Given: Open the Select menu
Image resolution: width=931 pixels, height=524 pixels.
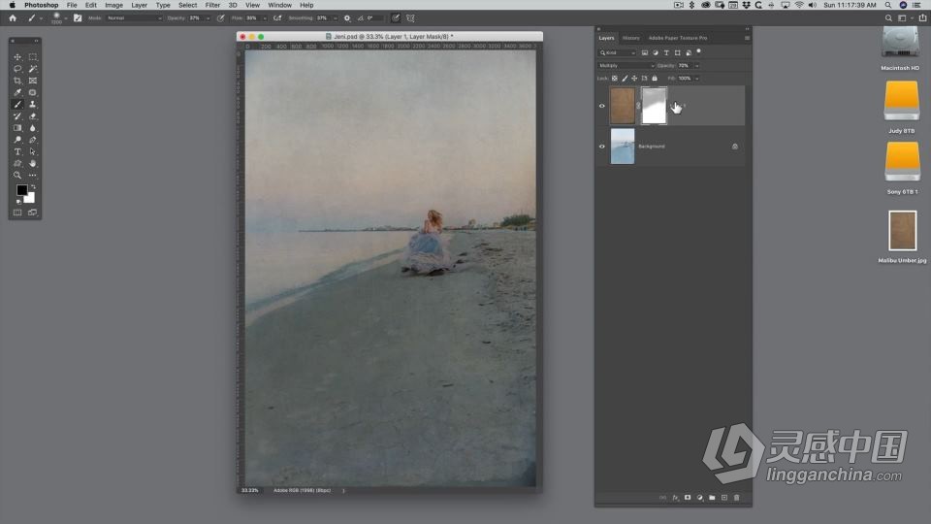Looking at the screenshot, I should [187, 5].
